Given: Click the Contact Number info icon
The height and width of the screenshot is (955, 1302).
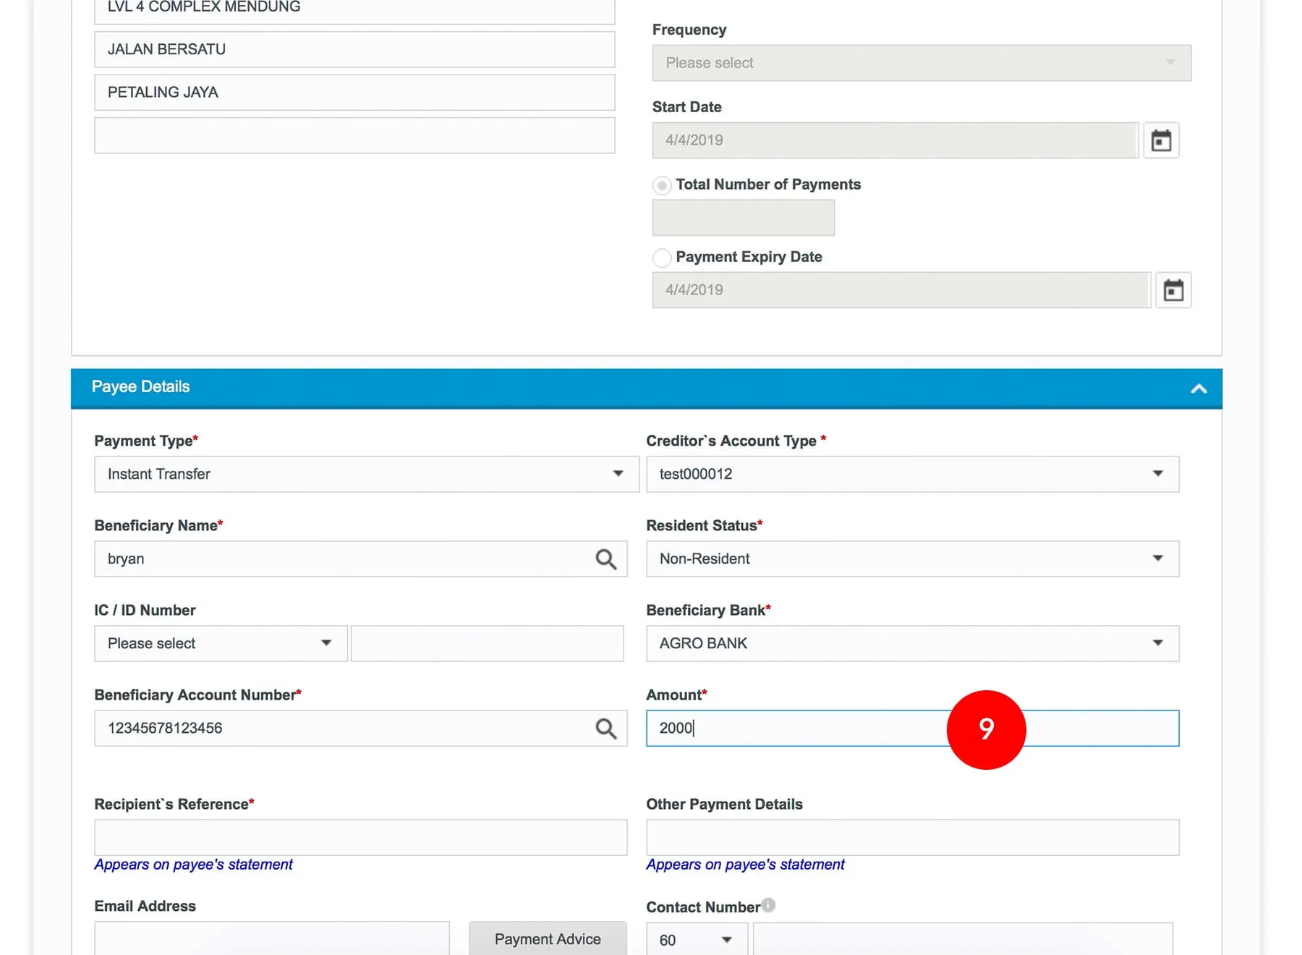Looking at the screenshot, I should 768,905.
